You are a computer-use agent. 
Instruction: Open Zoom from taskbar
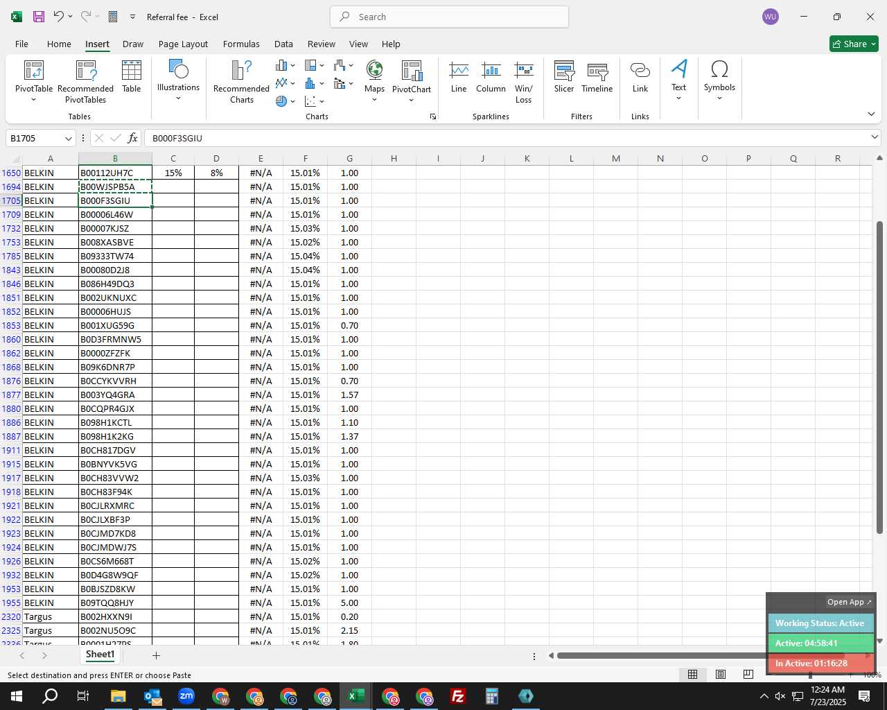tap(186, 696)
